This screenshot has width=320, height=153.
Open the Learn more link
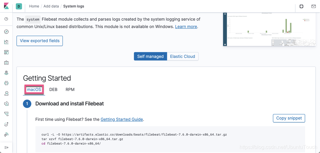[x=186, y=27]
